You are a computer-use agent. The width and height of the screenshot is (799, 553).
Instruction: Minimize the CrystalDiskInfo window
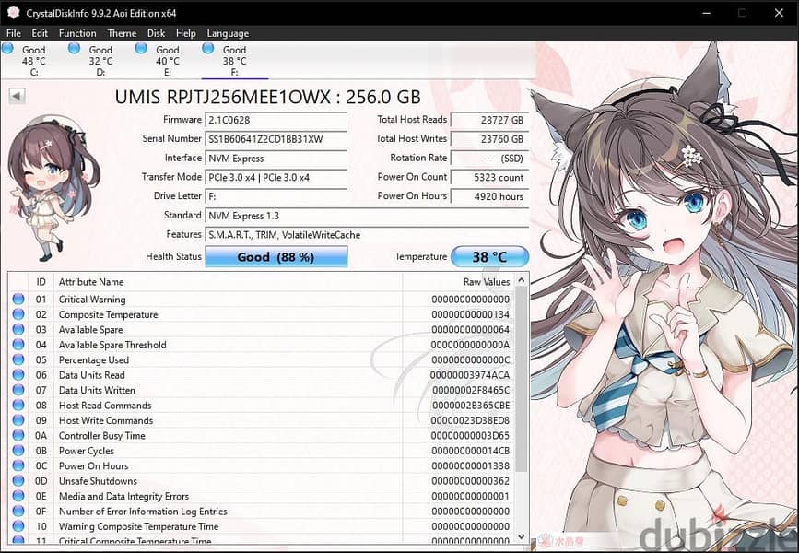[706, 13]
